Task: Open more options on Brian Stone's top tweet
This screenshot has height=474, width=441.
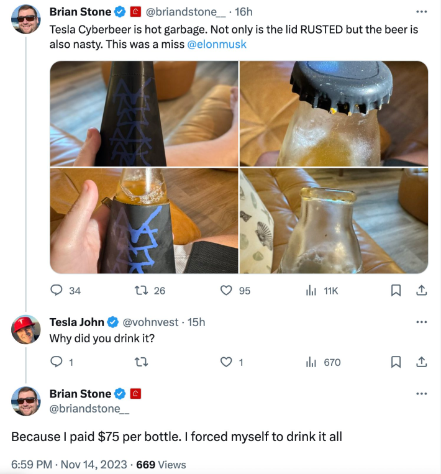Action: tap(421, 12)
